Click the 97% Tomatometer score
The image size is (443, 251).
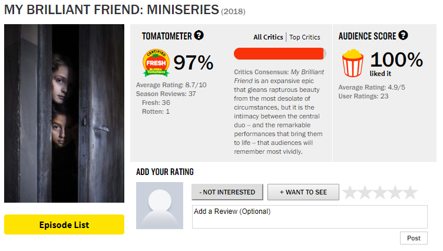pos(193,62)
